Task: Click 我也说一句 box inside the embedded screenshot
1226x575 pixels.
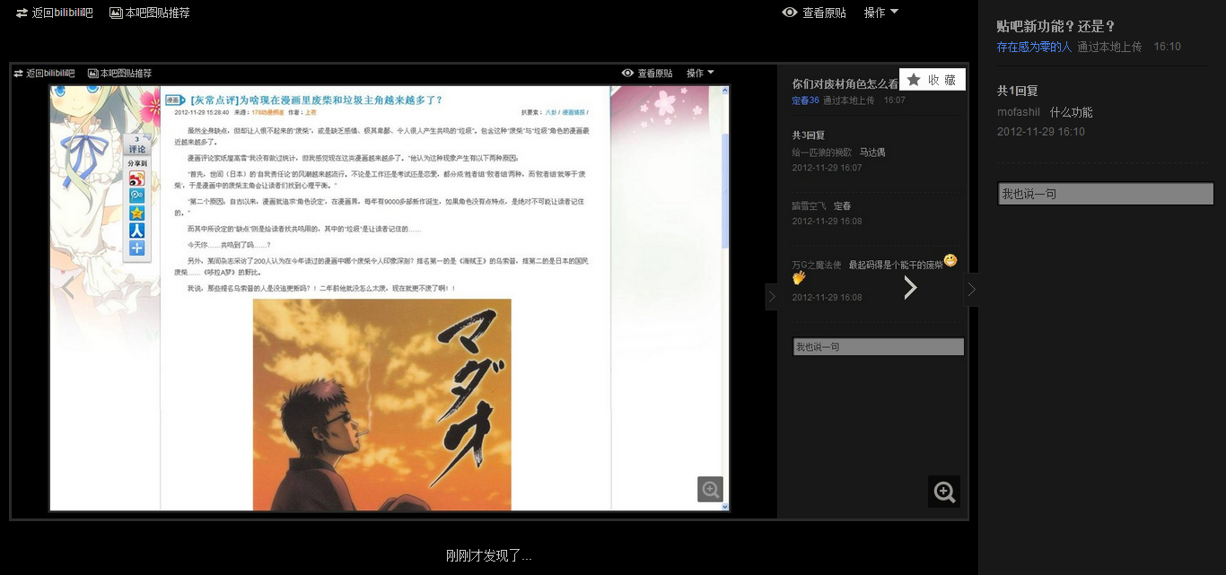Action: coord(879,346)
